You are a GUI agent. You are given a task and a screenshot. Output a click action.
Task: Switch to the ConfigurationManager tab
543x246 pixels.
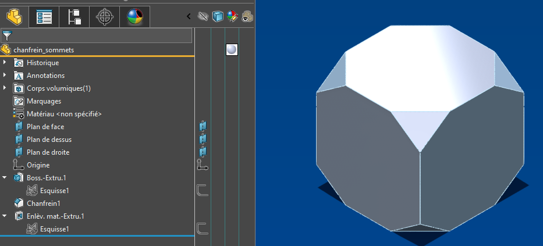click(74, 16)
